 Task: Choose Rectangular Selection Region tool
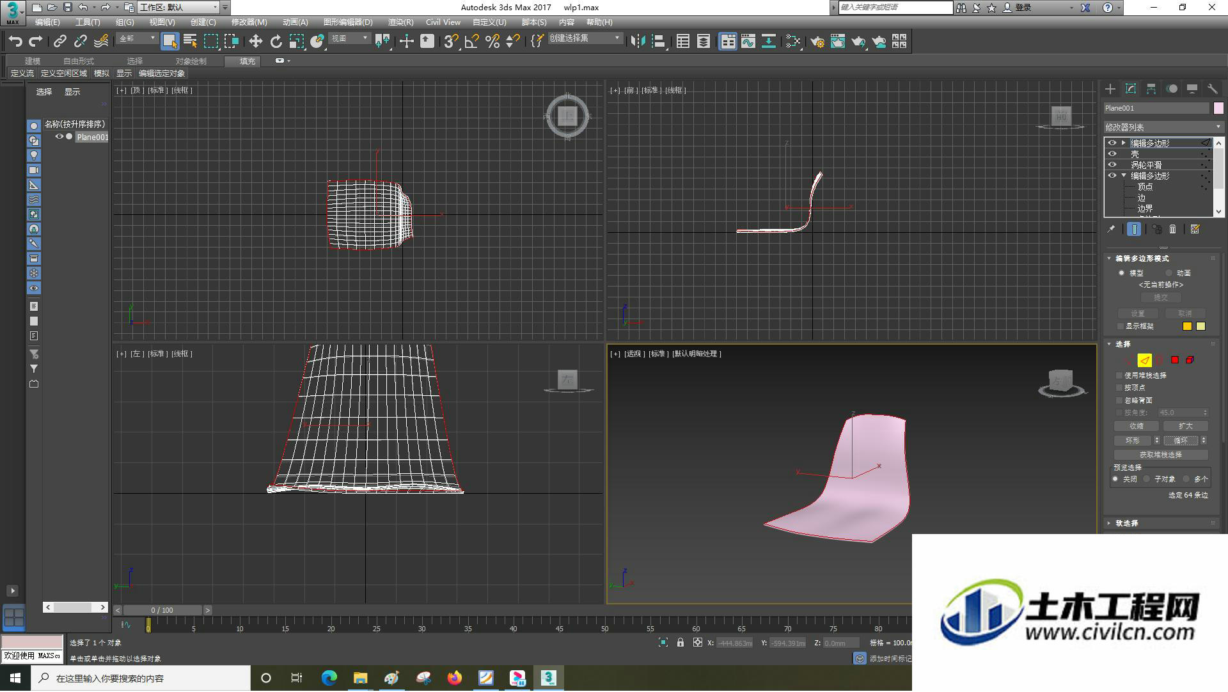[x=210, y=42]
